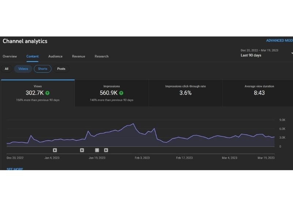Image resolution: width=293 pixels, height=220 pixels.
Task: Select the Posts filter chip
Action: coord(61,69)
